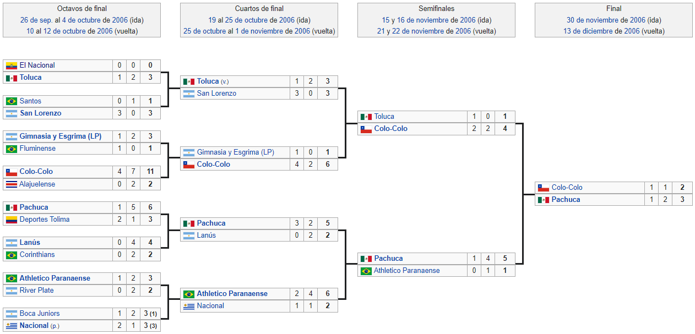Open San Lorenzo link in Cuartos de final
The image size is (695, 334).
click(x=216, y=94)
